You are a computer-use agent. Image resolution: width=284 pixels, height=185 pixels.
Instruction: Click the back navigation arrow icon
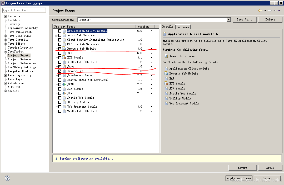point(260,11)
